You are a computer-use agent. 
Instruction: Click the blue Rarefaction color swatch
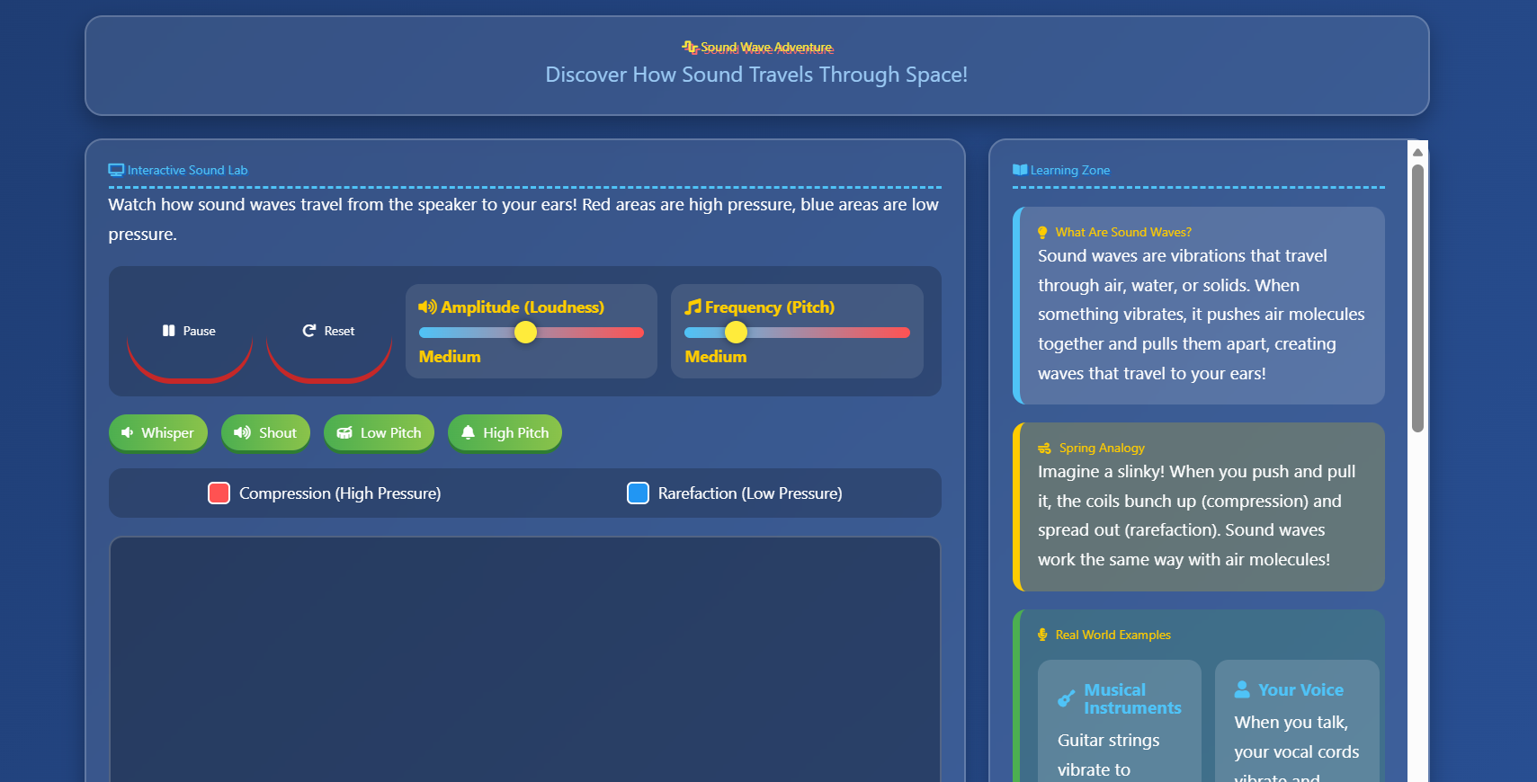click(x=638, y=493)
